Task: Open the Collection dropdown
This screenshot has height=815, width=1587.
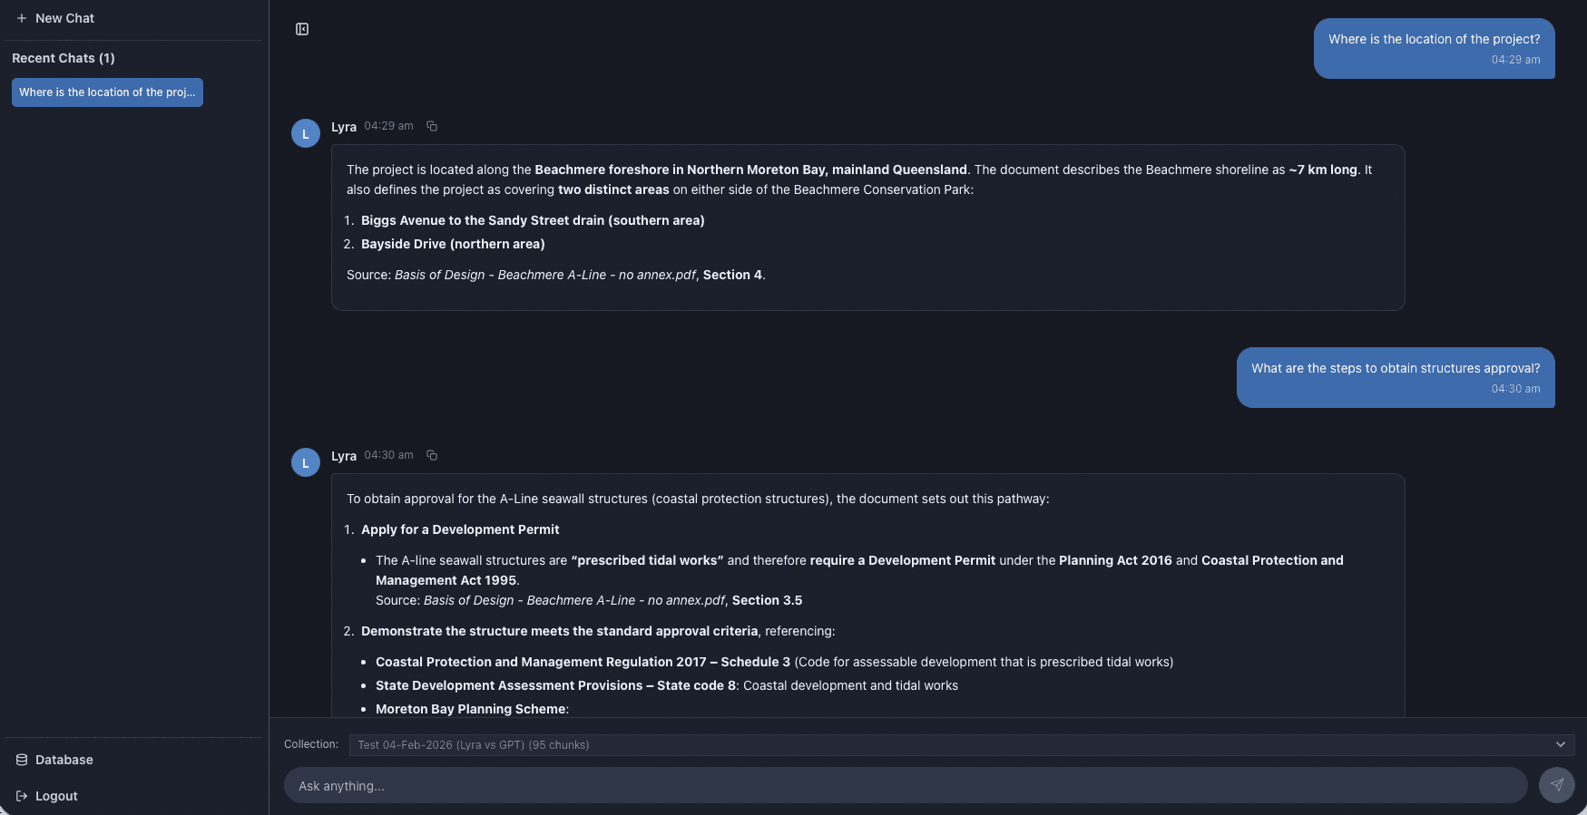Action: click(959, 744)
